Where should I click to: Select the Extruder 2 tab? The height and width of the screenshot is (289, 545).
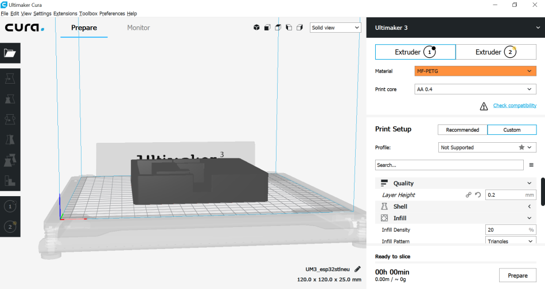tap(496, 52)
